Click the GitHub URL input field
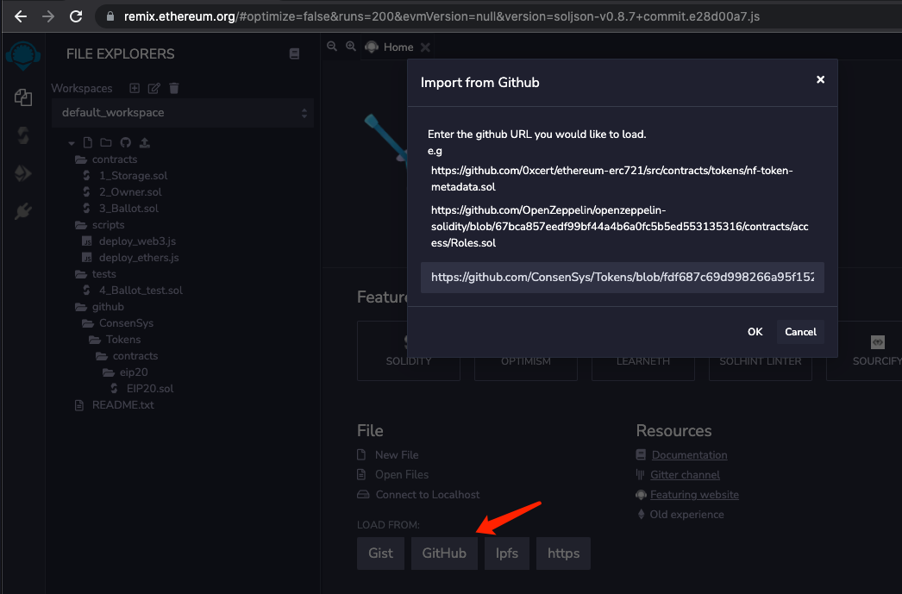Viewport: 902px width, 594px height. click(622, 277)
